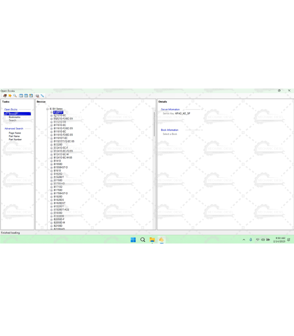
Task: Collapse the B, BX Series root node
Action: 47,109
